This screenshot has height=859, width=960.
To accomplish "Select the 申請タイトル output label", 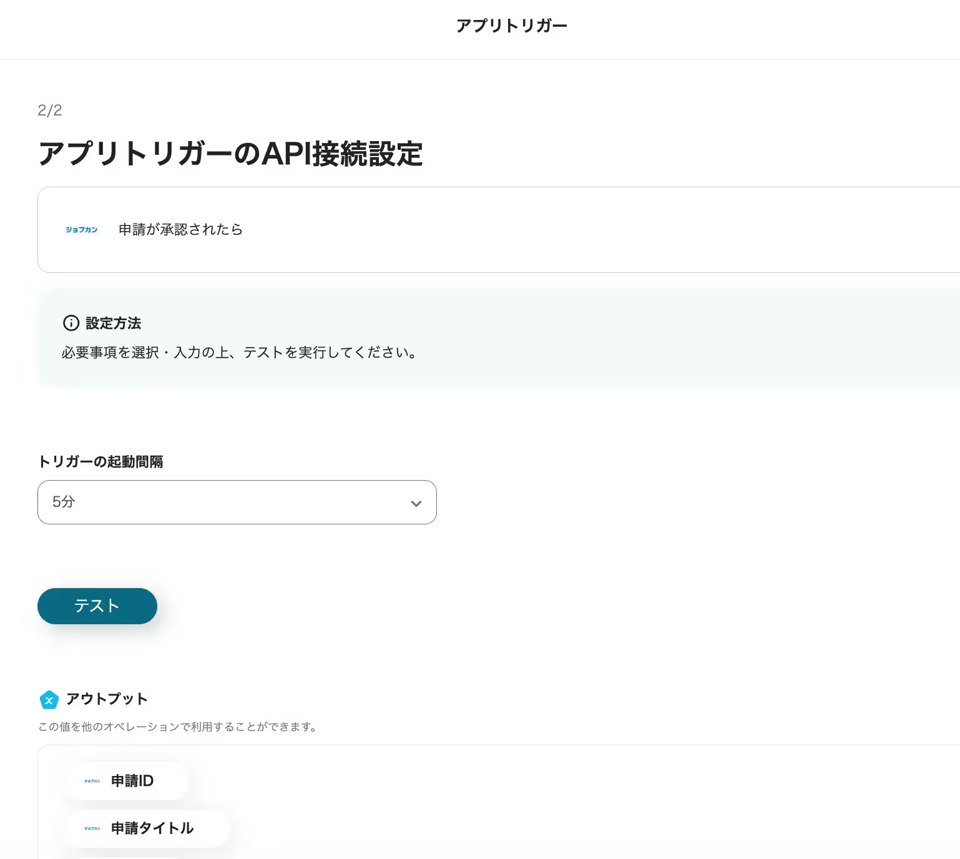I will (152, 828).
